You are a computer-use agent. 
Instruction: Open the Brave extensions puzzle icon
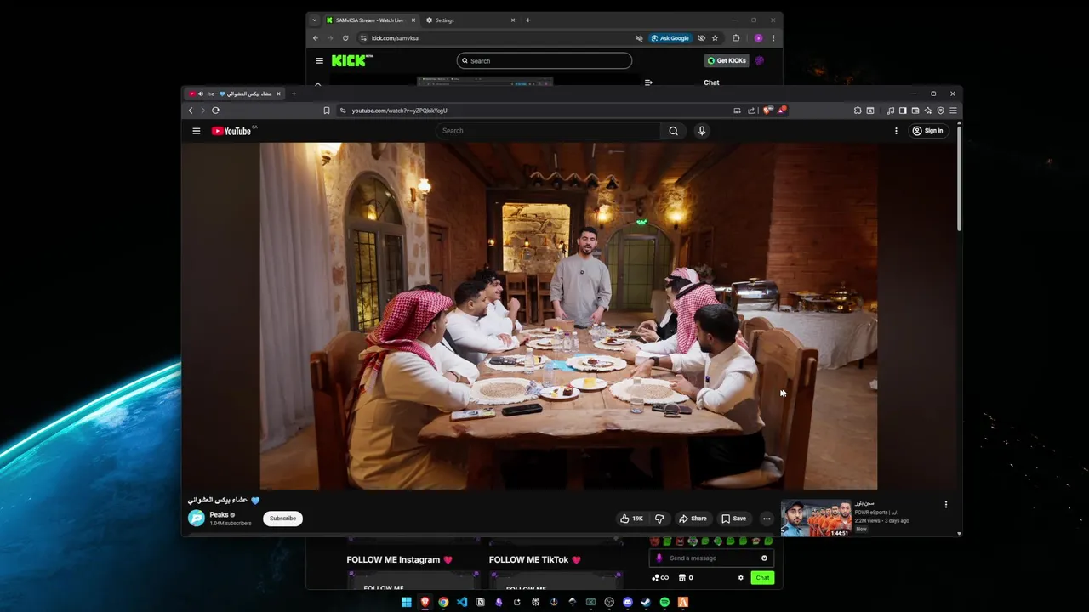pos(858,110)
